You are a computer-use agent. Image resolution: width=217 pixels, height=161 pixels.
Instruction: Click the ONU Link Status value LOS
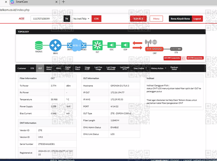(112, 134)
